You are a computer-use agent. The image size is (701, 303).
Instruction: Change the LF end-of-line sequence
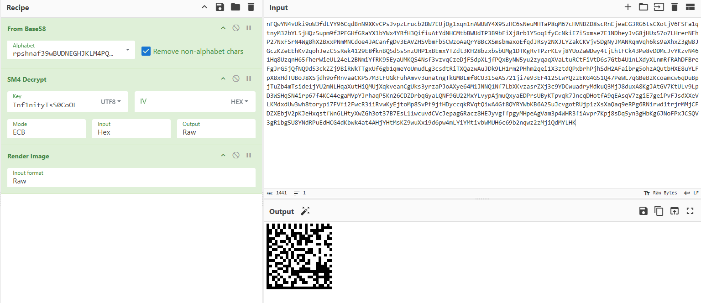click(x=691, y=193)
